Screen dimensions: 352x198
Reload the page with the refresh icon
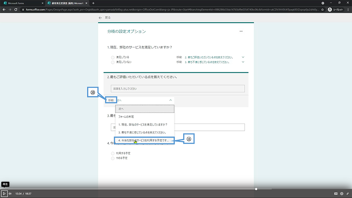pos(16,9)
